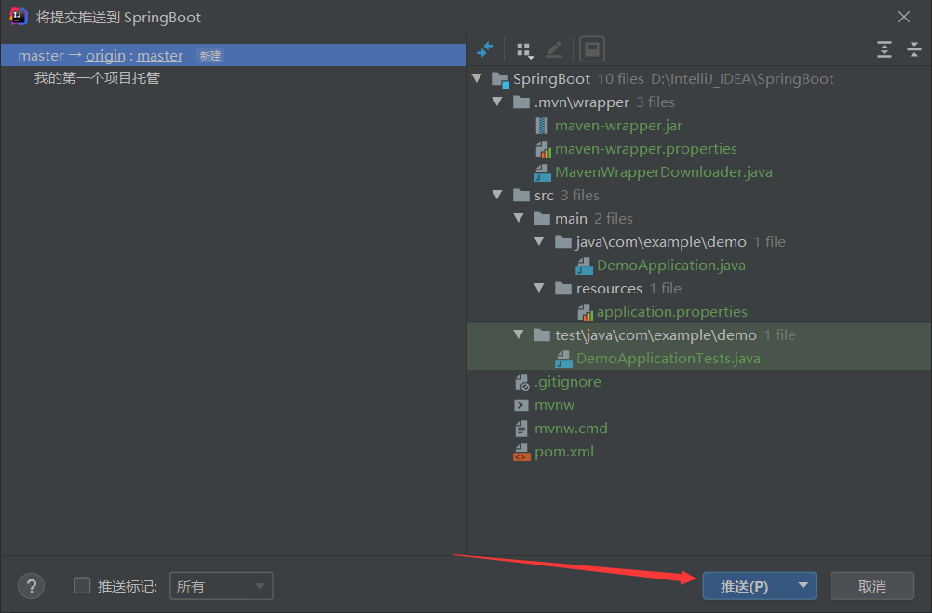Enable the 推送标记 checkbox

point(82,586)
